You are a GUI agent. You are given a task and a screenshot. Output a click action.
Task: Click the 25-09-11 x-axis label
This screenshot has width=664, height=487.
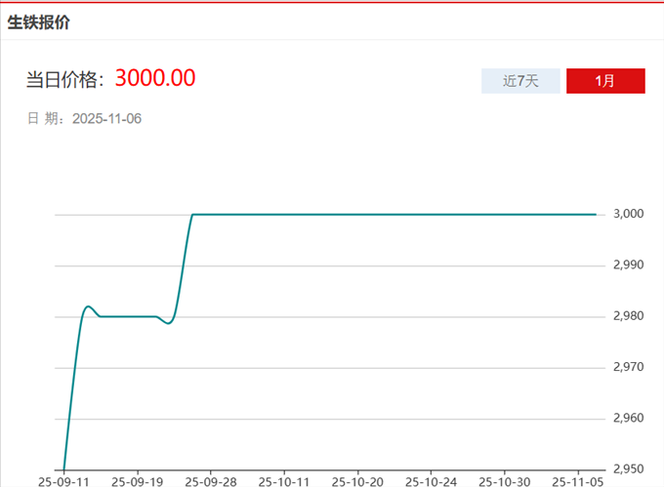pyautogui.click(x=63, y=481)
